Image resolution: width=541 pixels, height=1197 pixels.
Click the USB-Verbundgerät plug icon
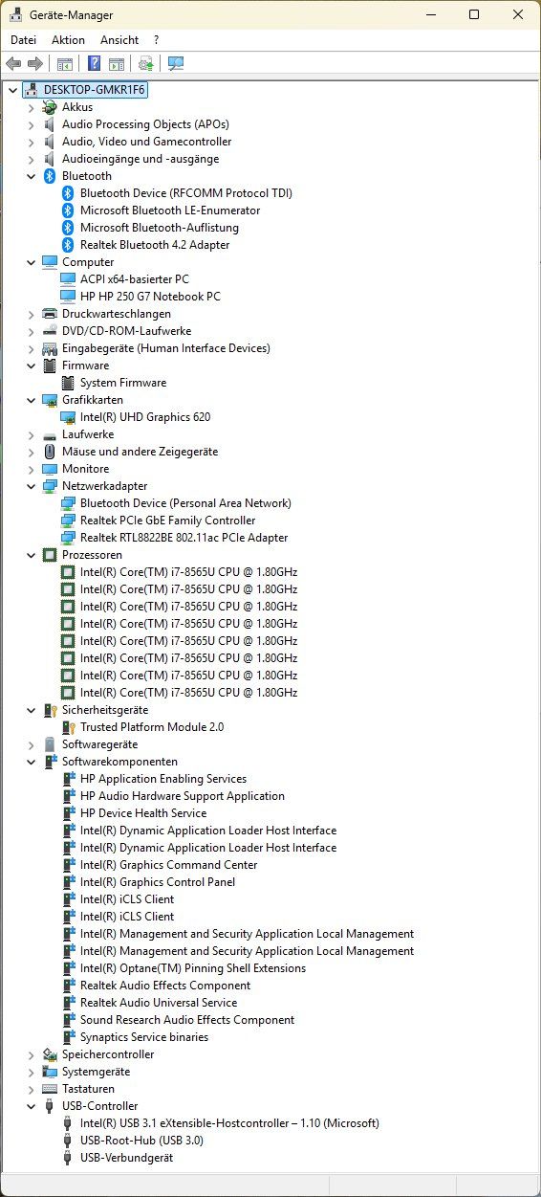(x=68, y=1158)
